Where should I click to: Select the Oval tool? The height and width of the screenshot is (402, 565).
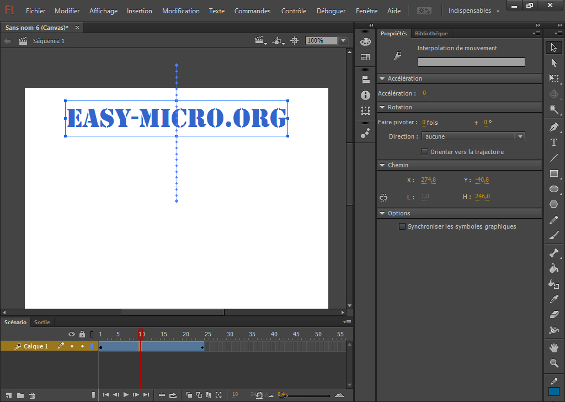pos(554,189)
